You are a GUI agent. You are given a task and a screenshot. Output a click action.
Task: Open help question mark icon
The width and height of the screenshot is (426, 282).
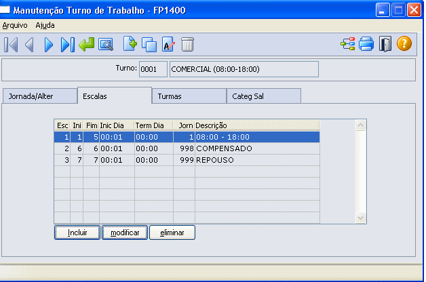pyautogui.click(x=404, y=43)
